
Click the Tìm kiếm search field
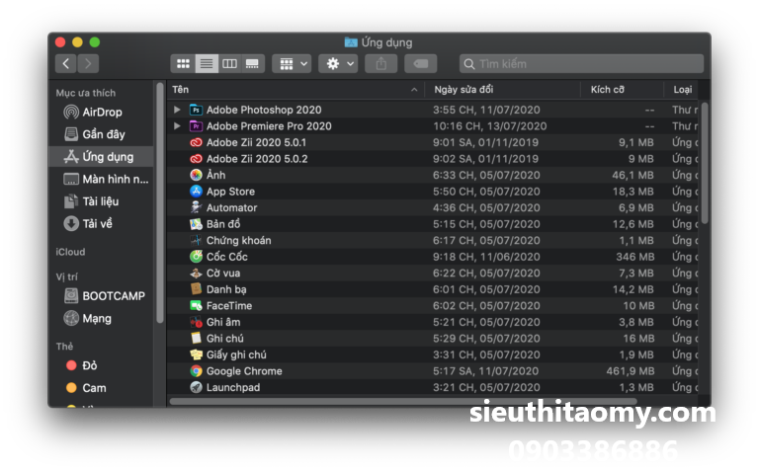[x=581, y=63]
